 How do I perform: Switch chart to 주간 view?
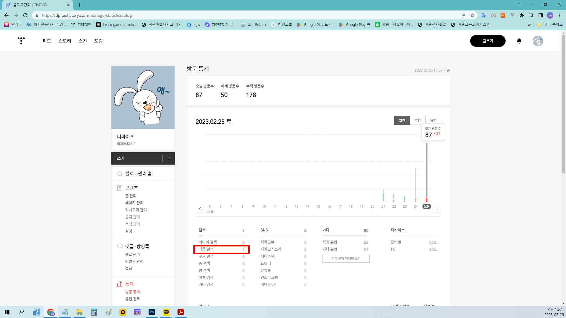click(x=417, y=120)
